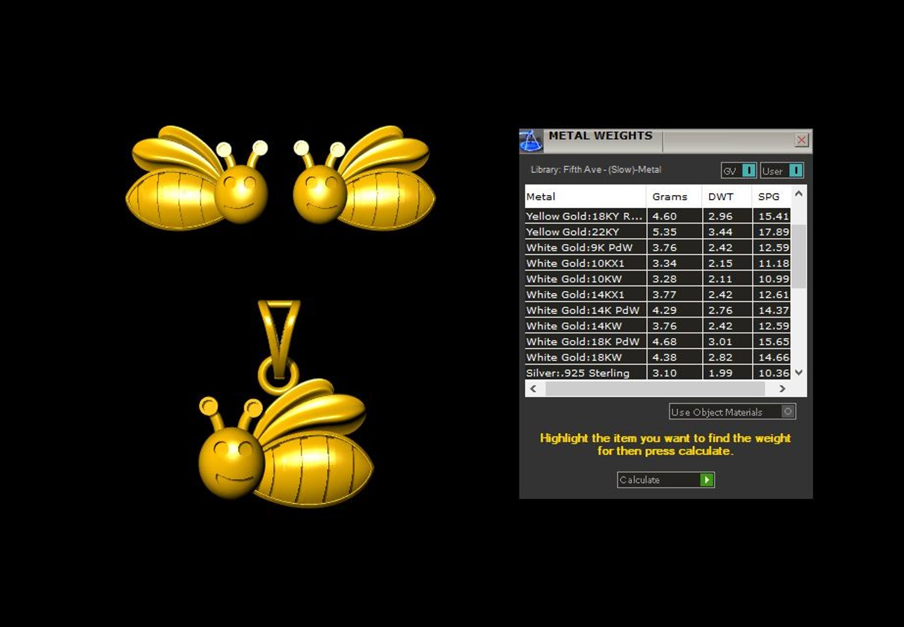Enable Use Object Materials option
This screenshot has width=904, height=627.
click(x=732, y=412)
